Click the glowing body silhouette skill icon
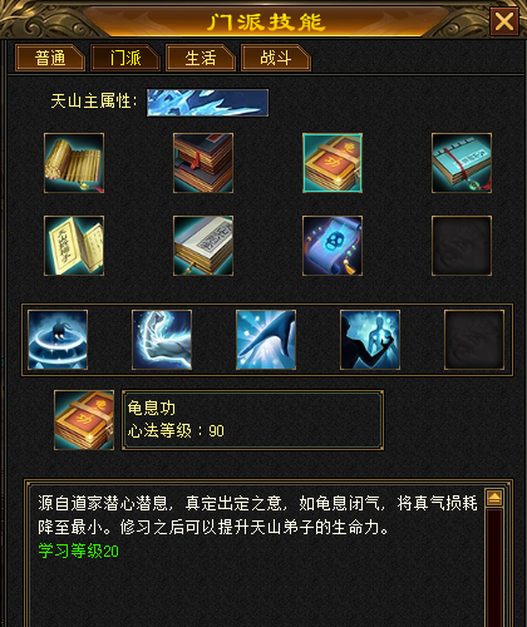This screenshot has height=627, width=527. coord(370,340)
